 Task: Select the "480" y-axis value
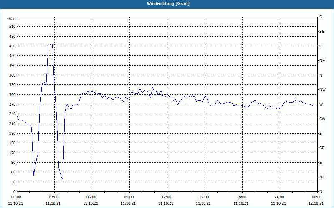pos(13,36)
